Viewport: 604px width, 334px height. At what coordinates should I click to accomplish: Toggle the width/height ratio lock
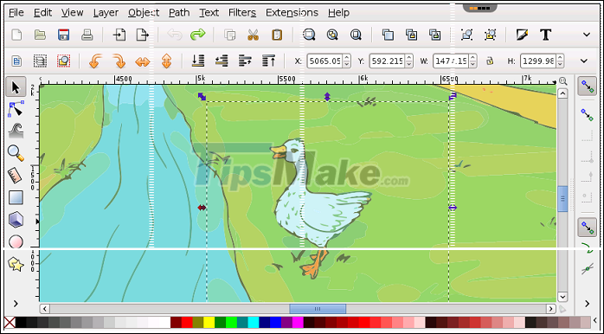tap(490, 61)
